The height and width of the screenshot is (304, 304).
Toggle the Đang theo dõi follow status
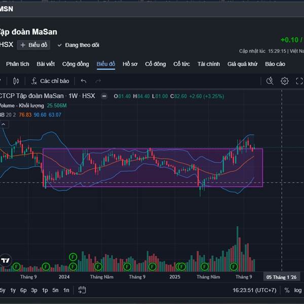[x=79, y=45]
